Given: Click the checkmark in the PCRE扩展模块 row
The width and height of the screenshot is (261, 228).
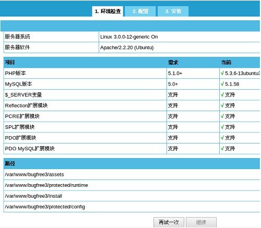Looking at the screenshot, I should tap(222, 116).
